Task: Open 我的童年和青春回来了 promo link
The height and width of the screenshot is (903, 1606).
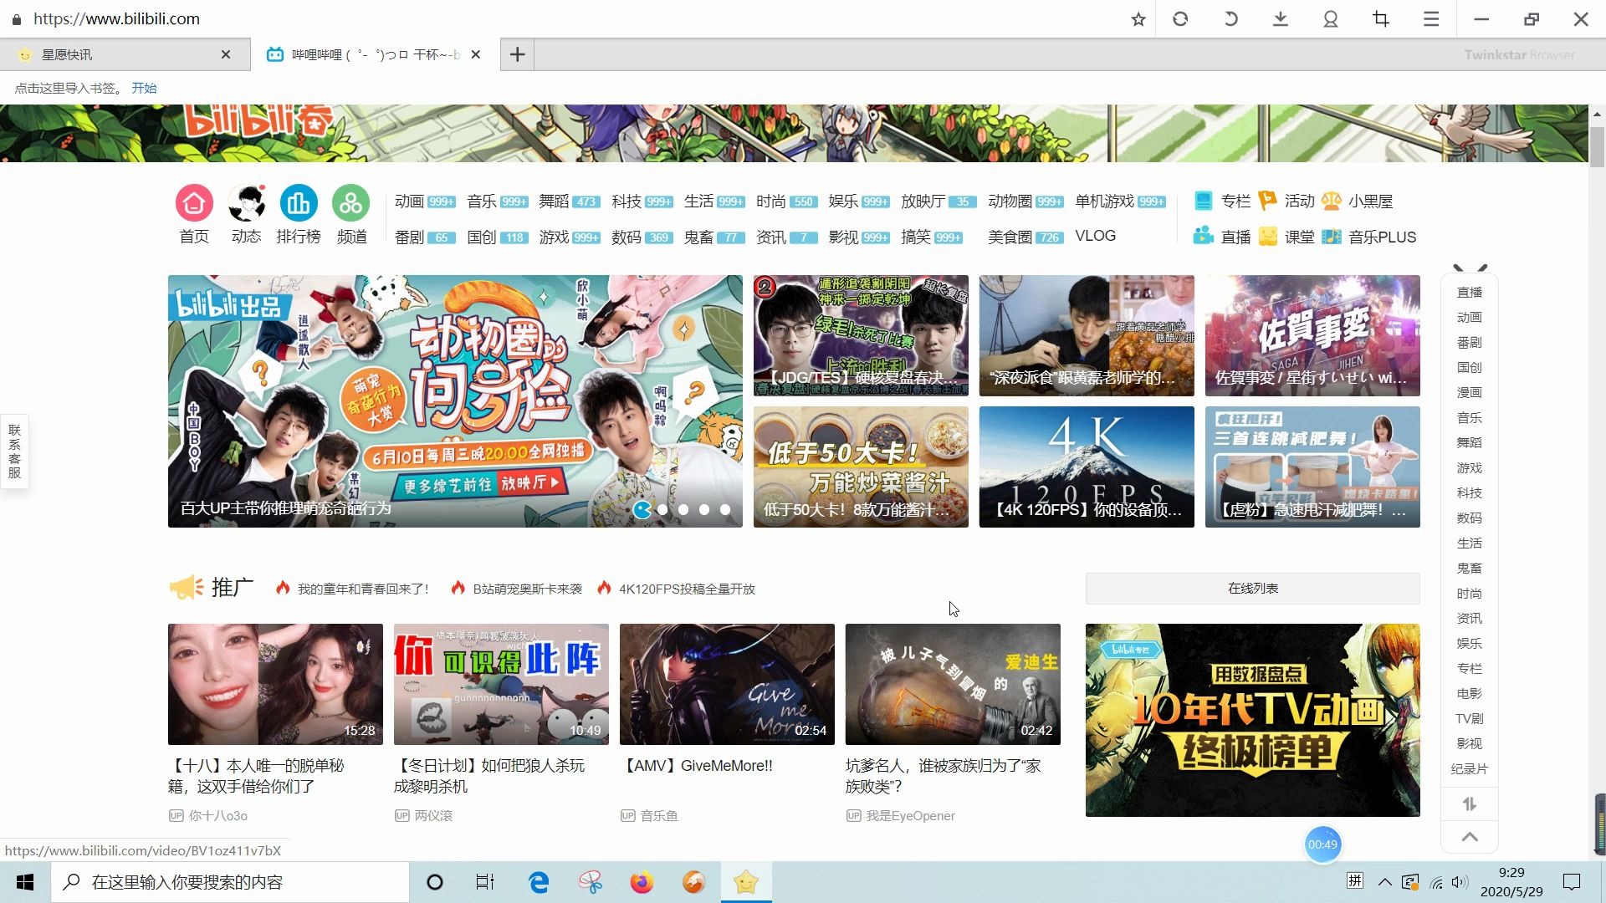Action: click(363, 589)
